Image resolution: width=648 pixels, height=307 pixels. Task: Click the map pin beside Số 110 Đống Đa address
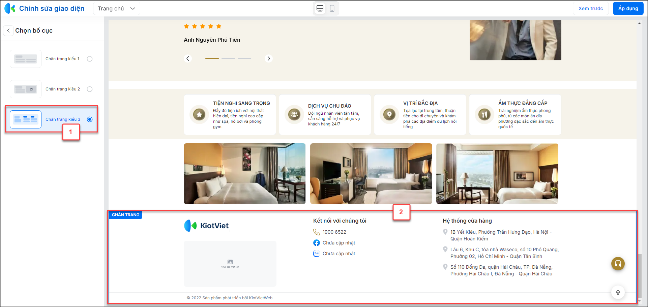(445, 267)
